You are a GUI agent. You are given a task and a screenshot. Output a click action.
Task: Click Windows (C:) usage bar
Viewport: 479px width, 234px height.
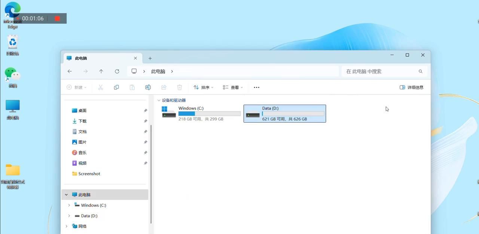point(210,114)
